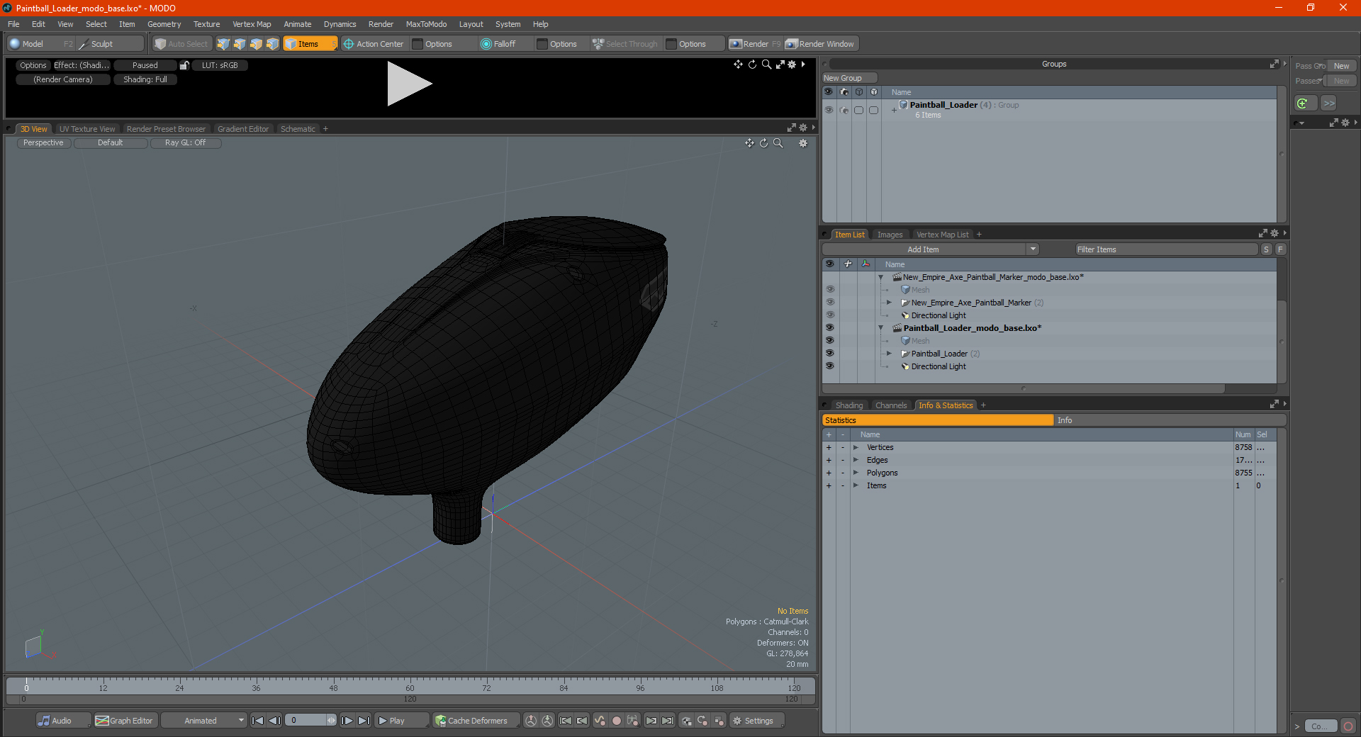The width and height of the screenshot is (1361, 737).
Task: Click the Ray GL: Off button
Action: [x=185, y=143]
